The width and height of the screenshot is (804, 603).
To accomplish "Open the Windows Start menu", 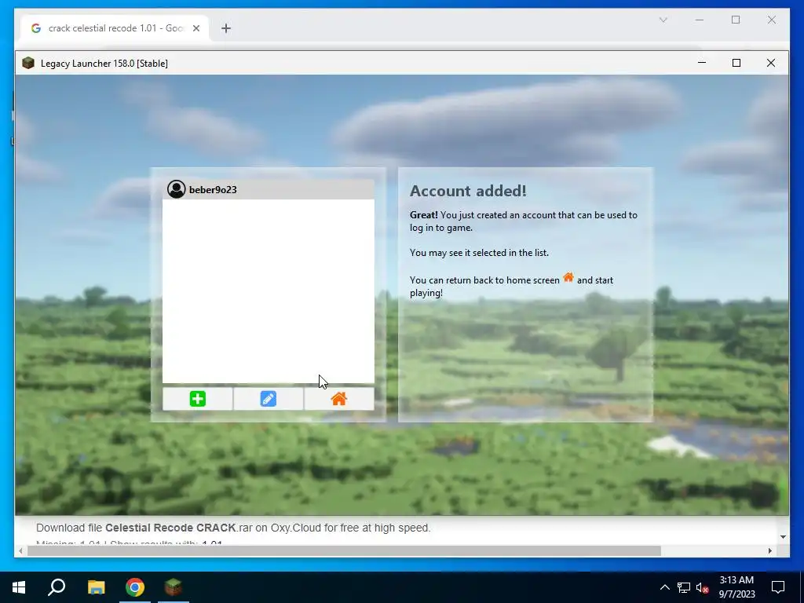I will tap(19, 587).
